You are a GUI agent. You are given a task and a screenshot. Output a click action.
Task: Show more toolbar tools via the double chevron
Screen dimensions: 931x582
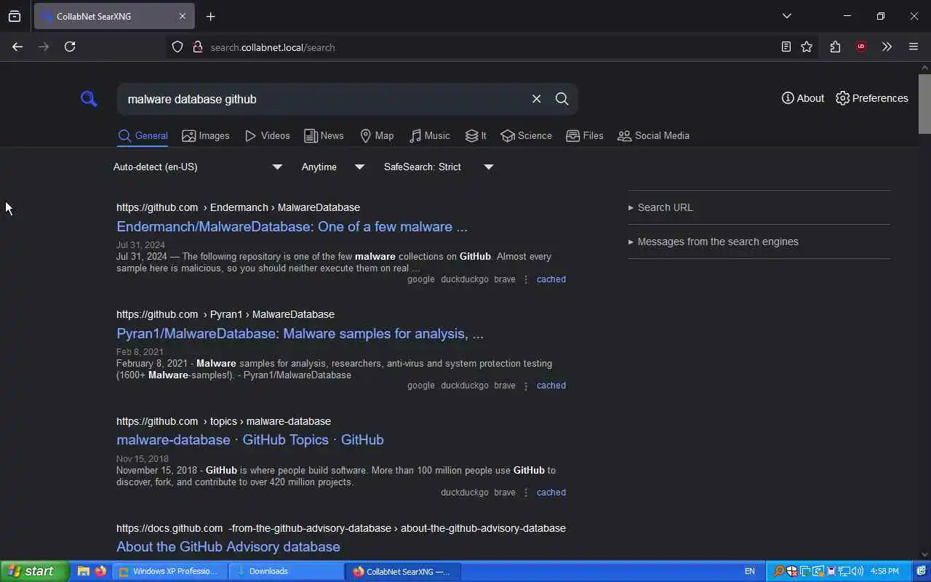[x=887, y=47]
